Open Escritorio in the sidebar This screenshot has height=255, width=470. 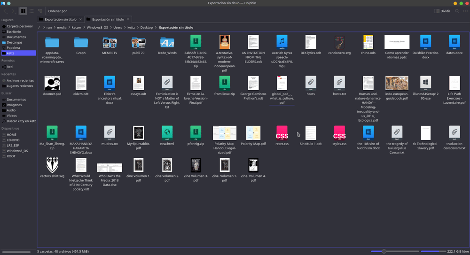point(18,31)
